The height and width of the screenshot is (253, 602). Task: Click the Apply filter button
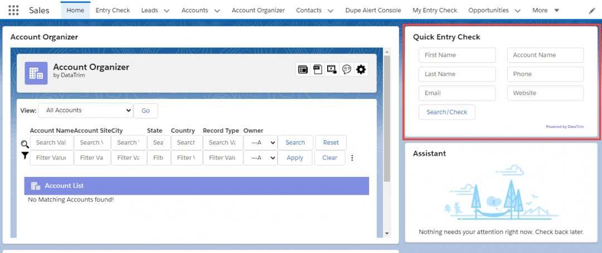(294, 158)
